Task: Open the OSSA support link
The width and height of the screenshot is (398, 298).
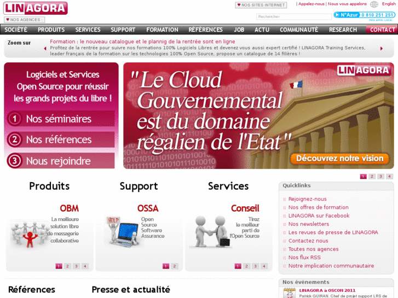Action: (x=148, y=208)
